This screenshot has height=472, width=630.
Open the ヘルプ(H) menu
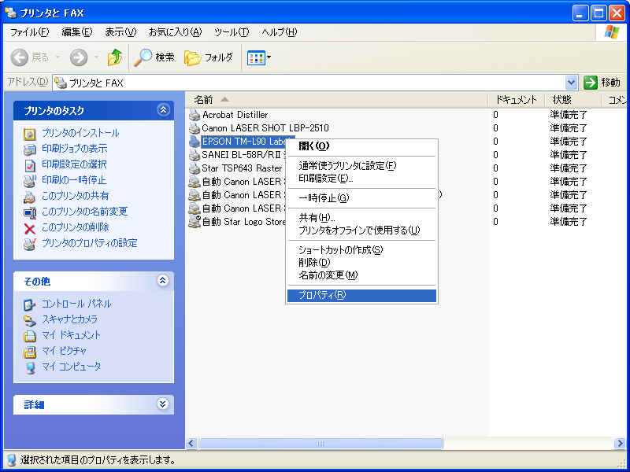click(280, 32)
